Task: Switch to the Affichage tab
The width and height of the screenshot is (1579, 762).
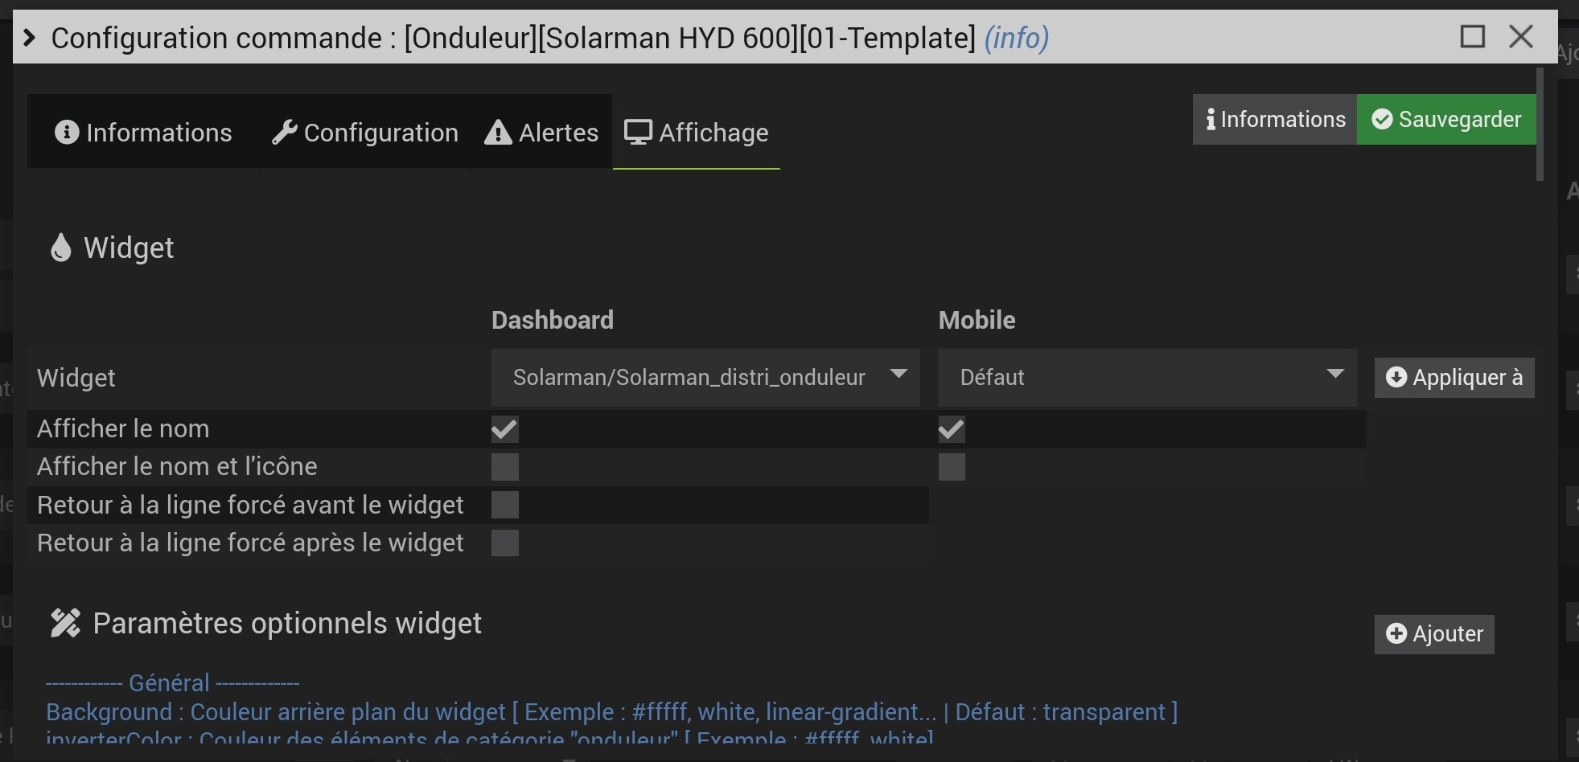Action: (x=697, y=133)
